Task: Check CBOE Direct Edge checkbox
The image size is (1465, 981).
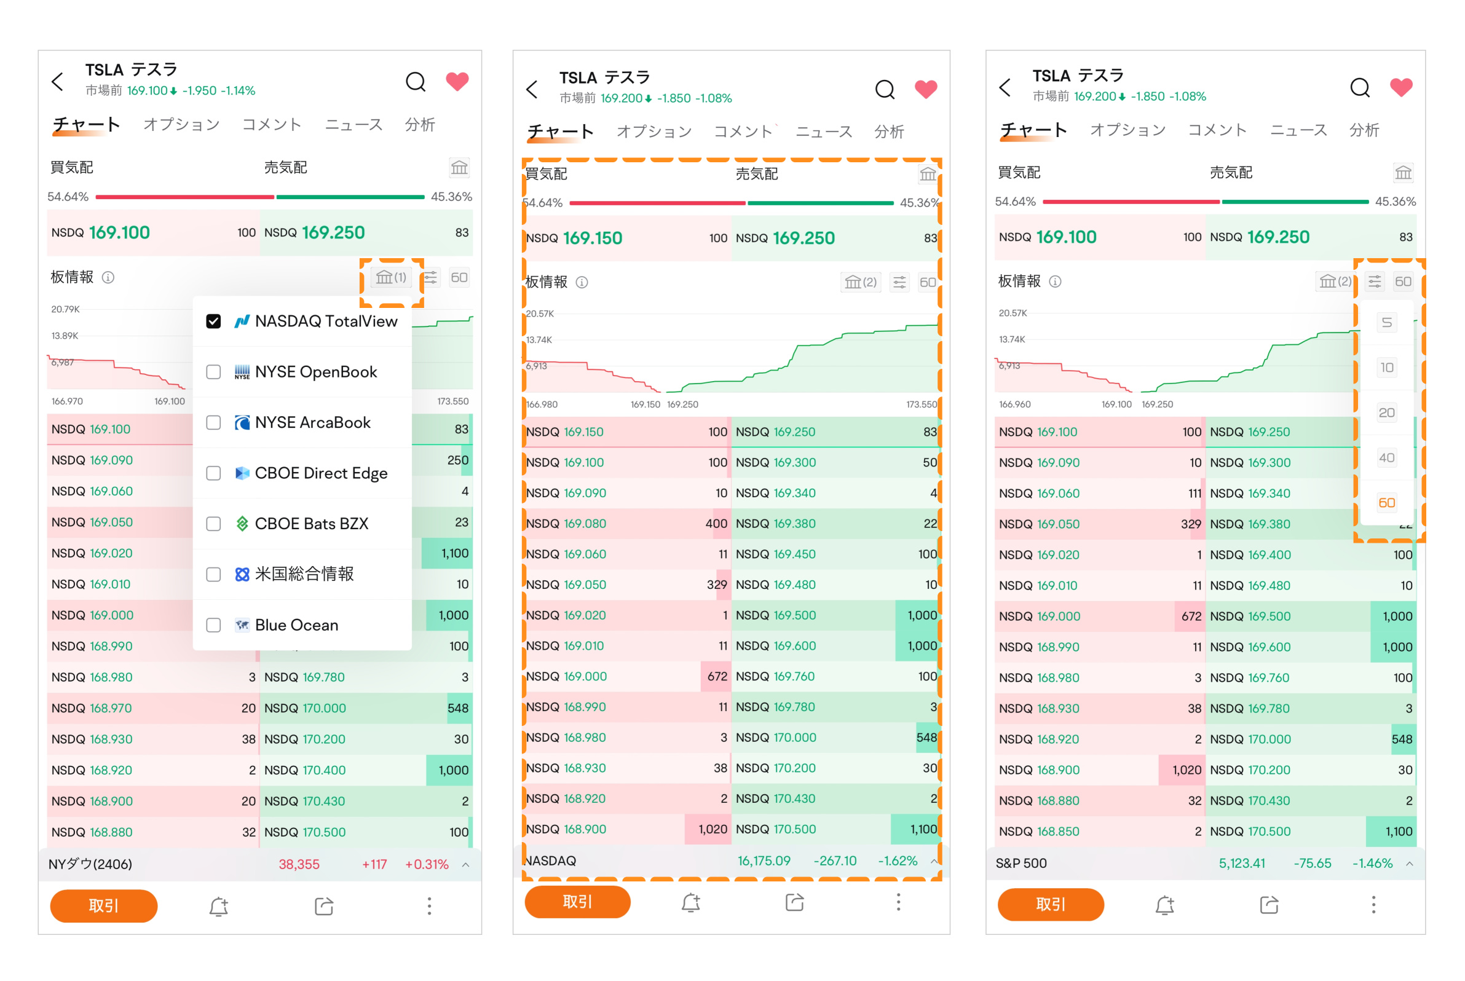Action: 213,474
